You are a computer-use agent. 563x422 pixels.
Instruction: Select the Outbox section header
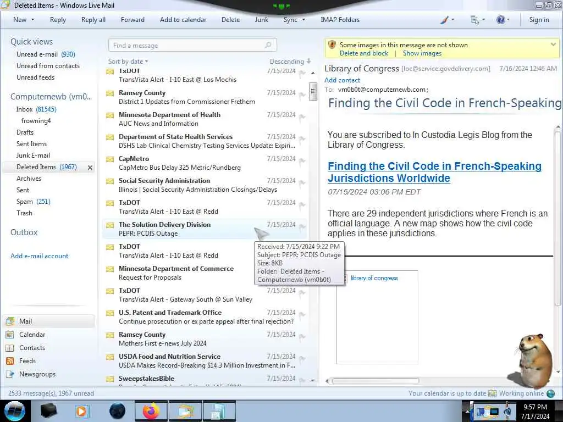point(24,232)
